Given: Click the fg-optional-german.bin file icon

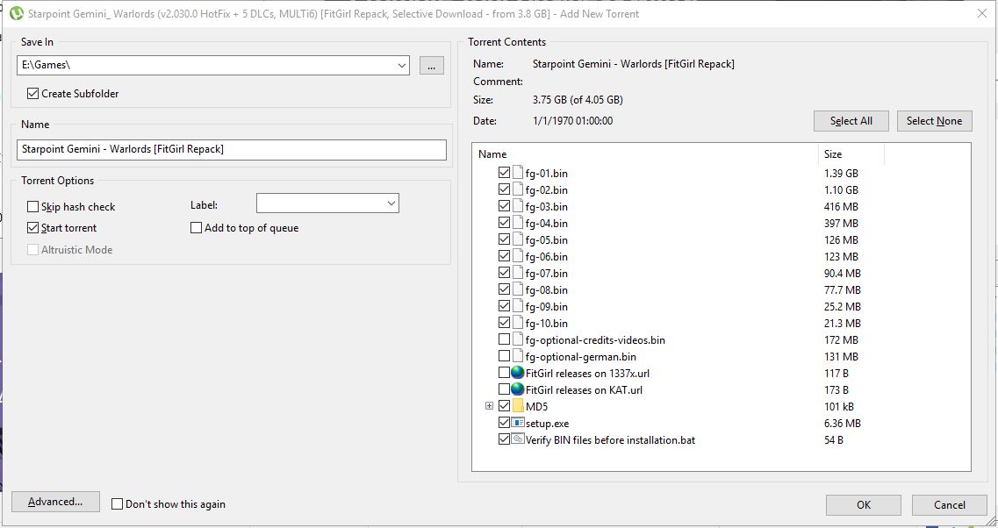Looking at the screenshot, I should coord(518,355).
